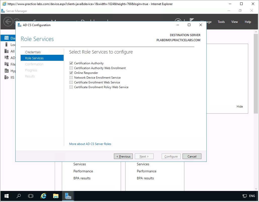Select the Dashboard icon in the Server Manager sidebar

[7, 38]
